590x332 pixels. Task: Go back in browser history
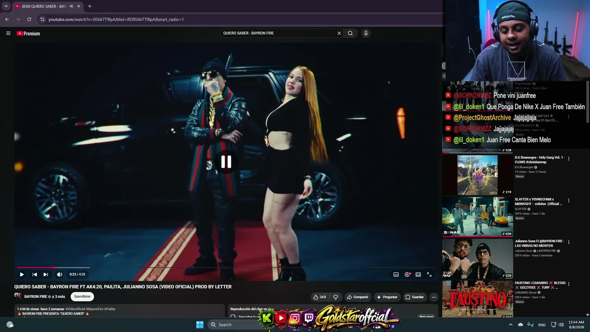pyautogui.click(x=7, y=19)
